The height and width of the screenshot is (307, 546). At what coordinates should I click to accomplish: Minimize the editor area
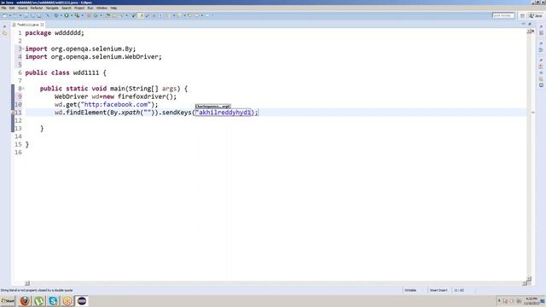[x=523, y=24]
